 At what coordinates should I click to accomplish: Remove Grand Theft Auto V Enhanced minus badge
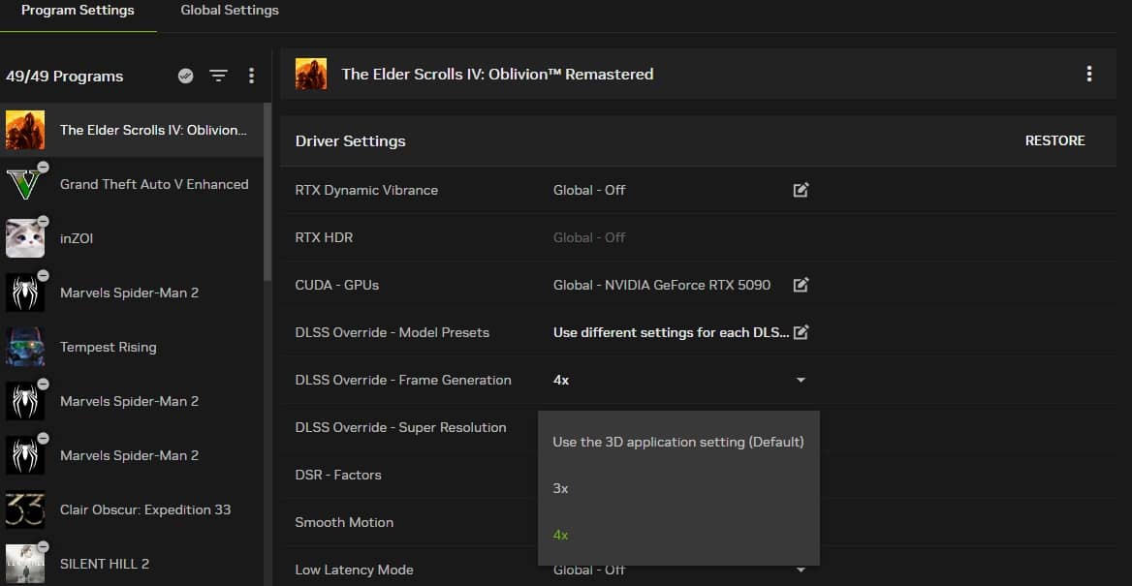44,167
